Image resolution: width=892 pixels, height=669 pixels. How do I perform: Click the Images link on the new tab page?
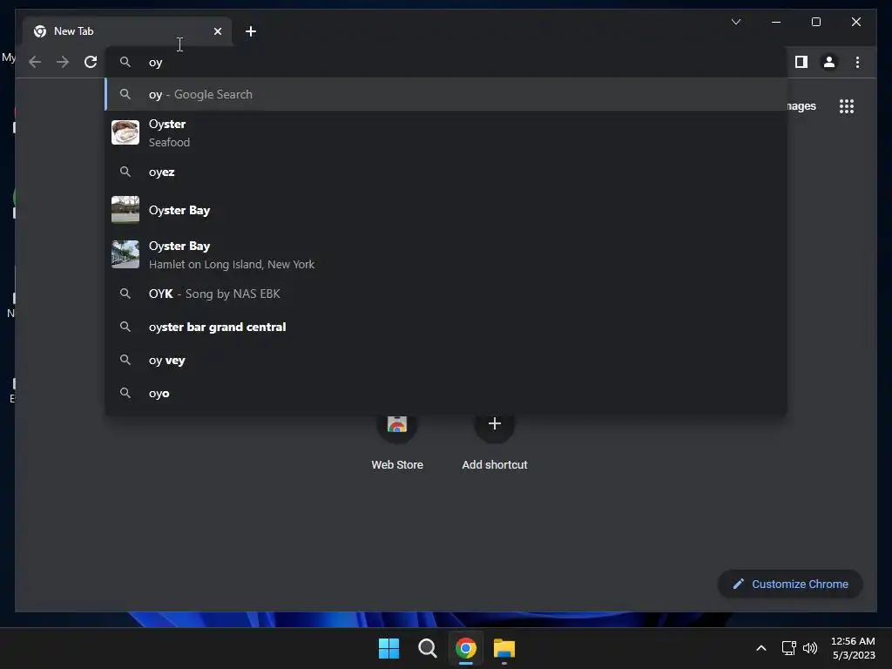pyautogui.click(x=801, y=106)
